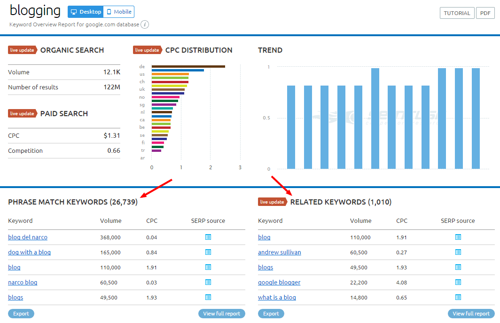Open blogs link in phrase match keywords

tap(16, 297)
